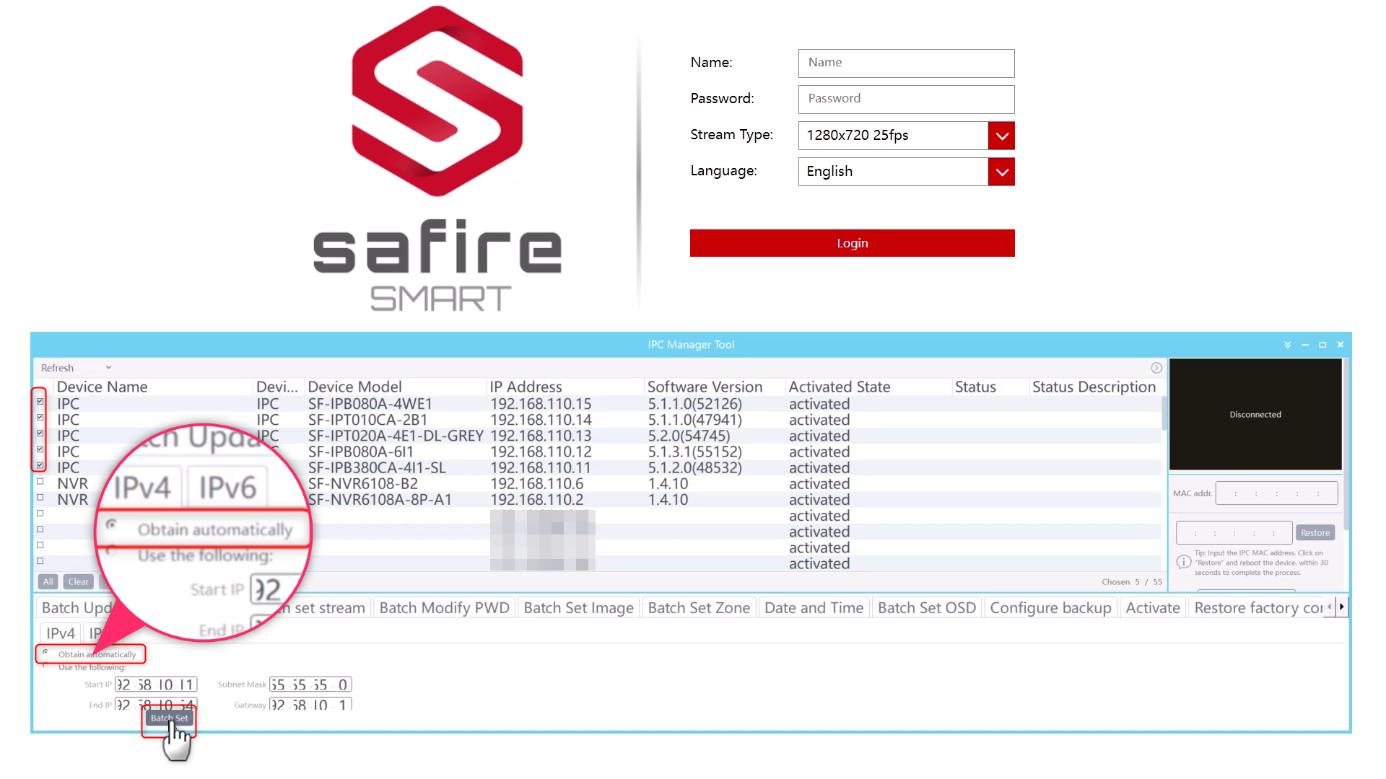This screenshot has height=779, width=1386.
Task: Click the Login button
Action: [852, 243]
